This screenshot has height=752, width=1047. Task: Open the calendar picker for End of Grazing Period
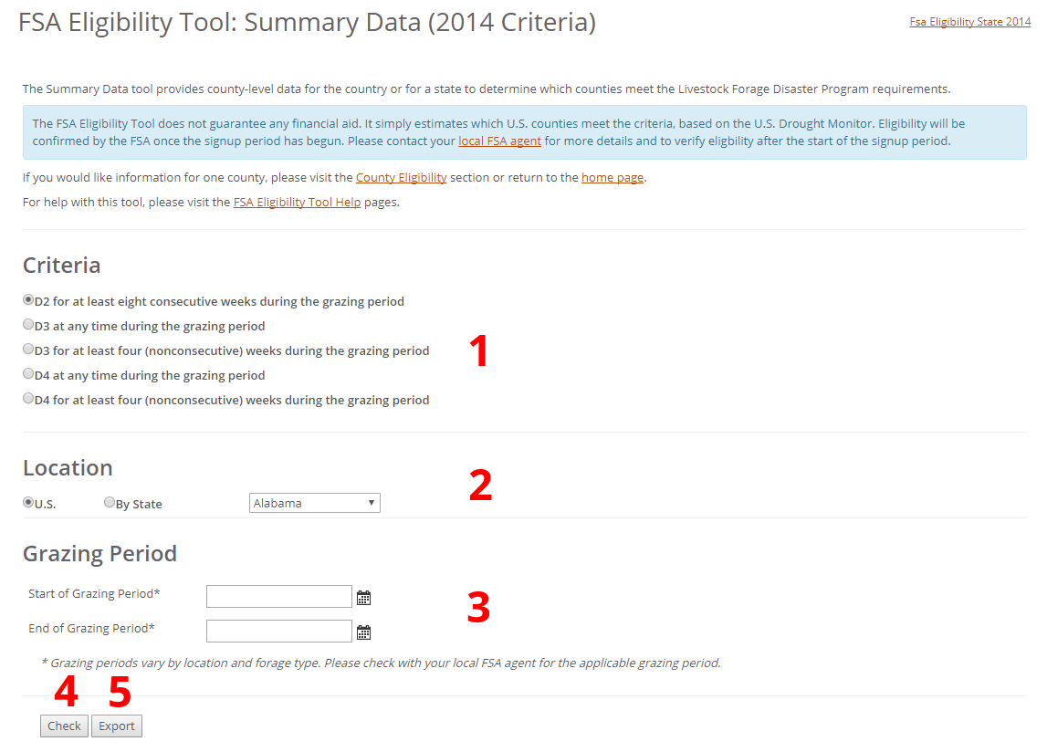click(x=364, y=631)
